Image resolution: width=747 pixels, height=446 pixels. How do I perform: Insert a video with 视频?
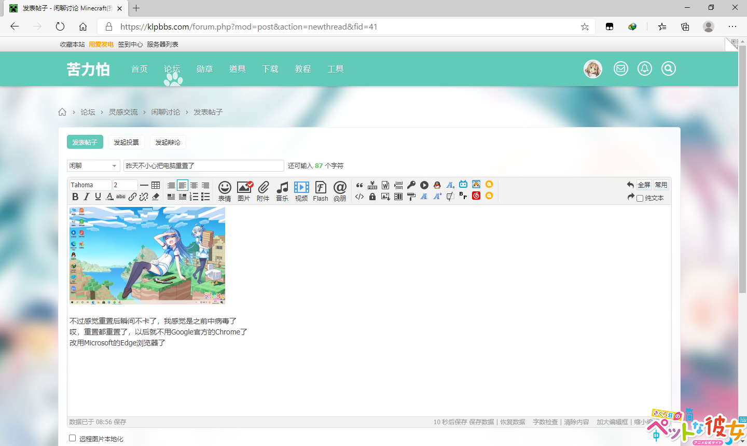click(301, 191)
